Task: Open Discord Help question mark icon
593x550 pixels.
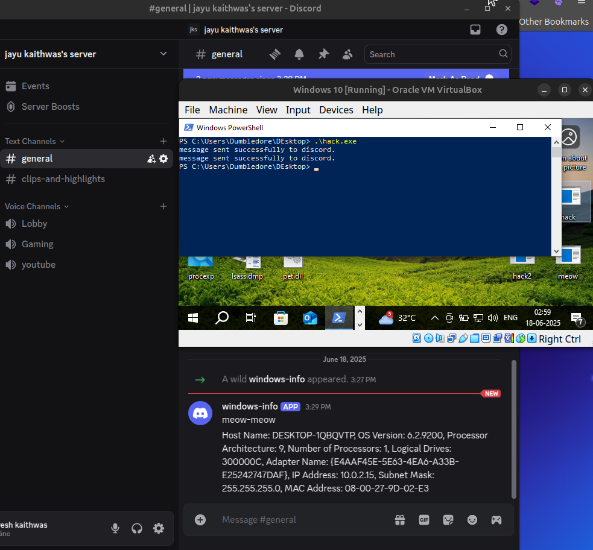Action: coord(502,30)
